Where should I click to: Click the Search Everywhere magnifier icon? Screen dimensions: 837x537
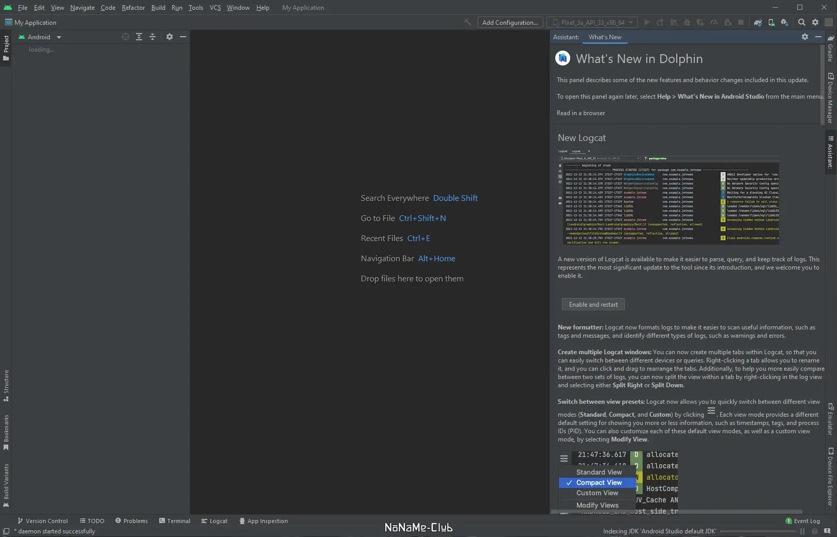tap(801, 23)
